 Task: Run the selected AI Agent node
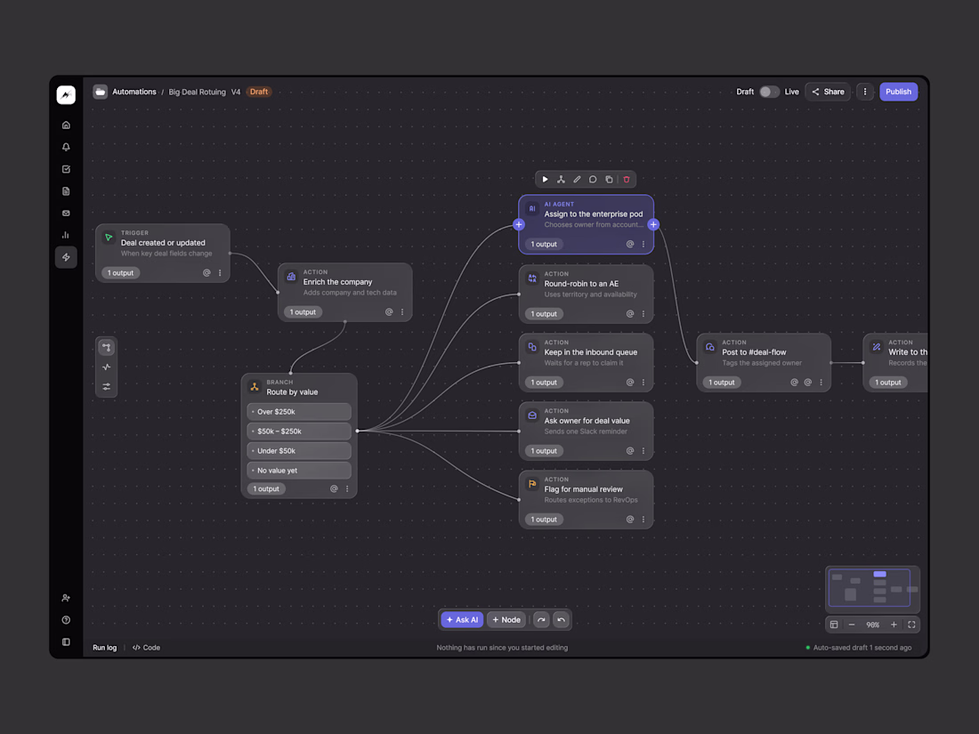tap(545, 179)
